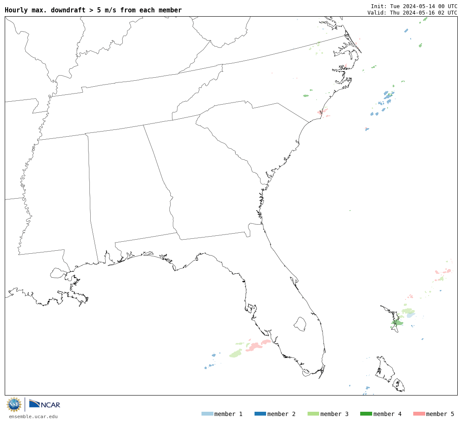Click the member 4 dark green swatch

[366, 414]
